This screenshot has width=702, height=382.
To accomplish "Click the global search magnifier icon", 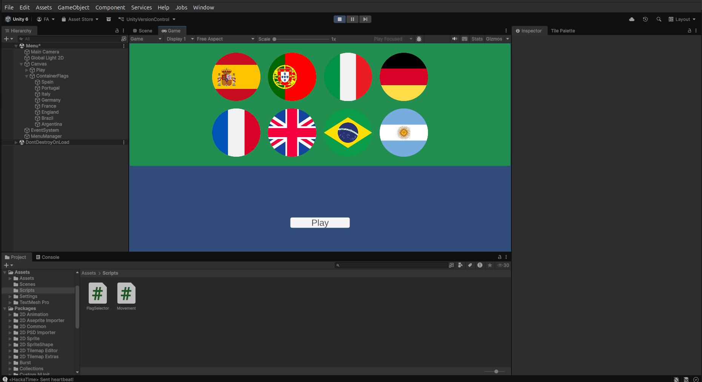I will 659,19.
